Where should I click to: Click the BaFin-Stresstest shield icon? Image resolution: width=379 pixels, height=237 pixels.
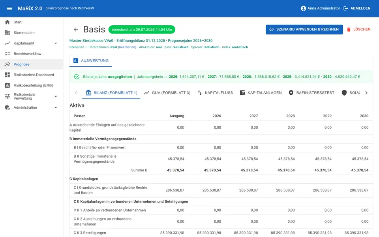point(291,92)
